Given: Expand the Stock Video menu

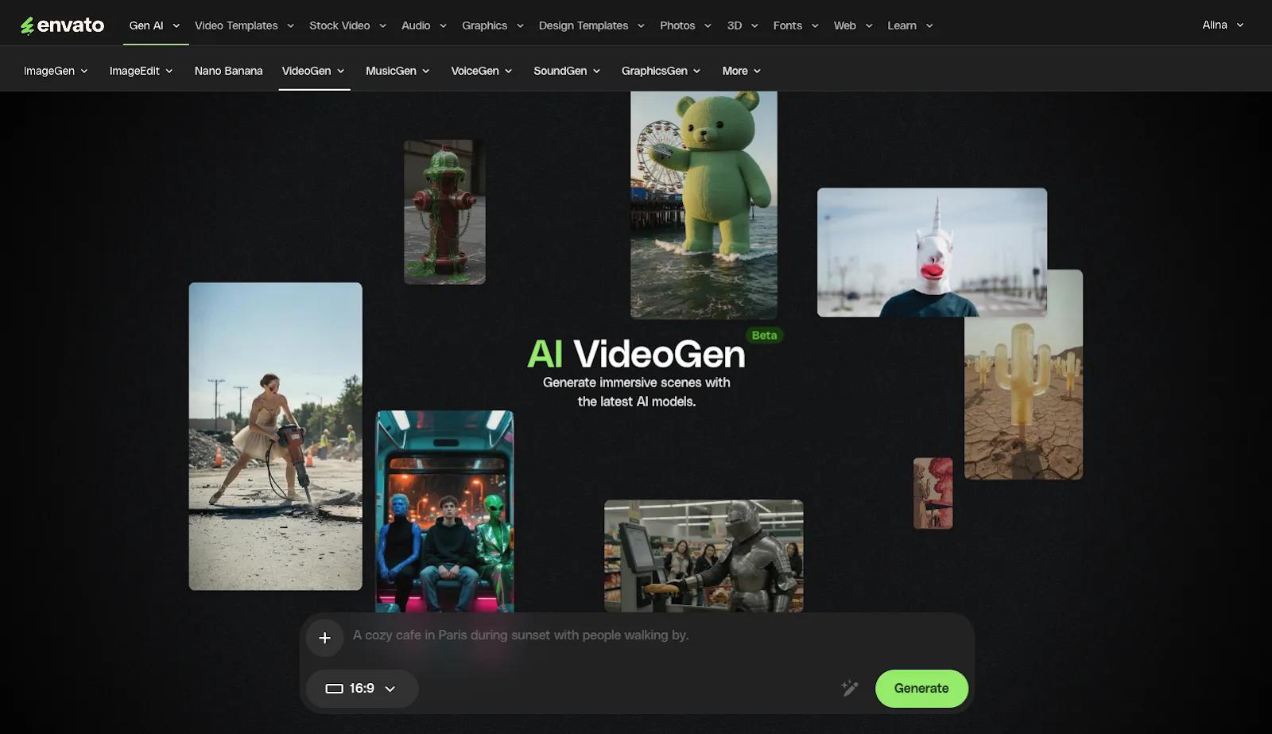Looking at the screenshot, I should coord(347,25).
